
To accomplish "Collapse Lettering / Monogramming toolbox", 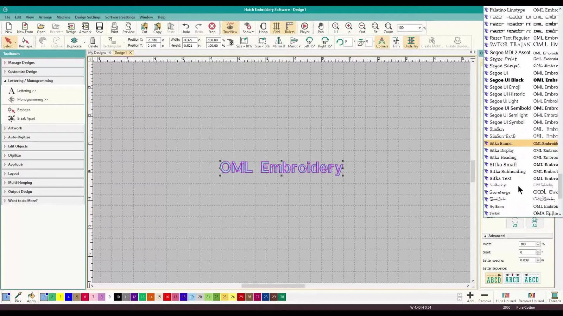I will click(x=43, y=81).
